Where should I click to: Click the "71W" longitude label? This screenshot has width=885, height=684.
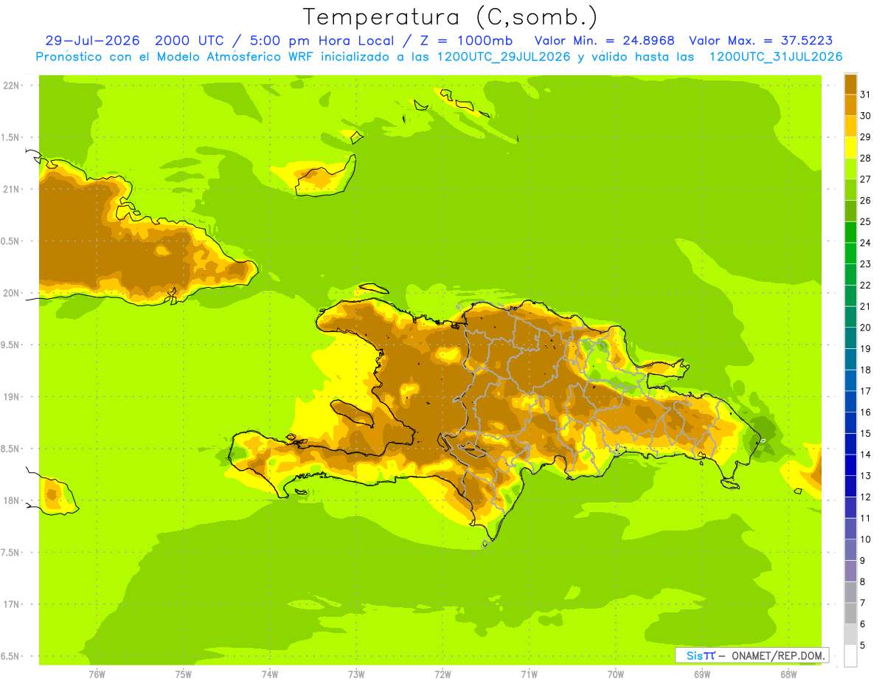coord(529,675)
